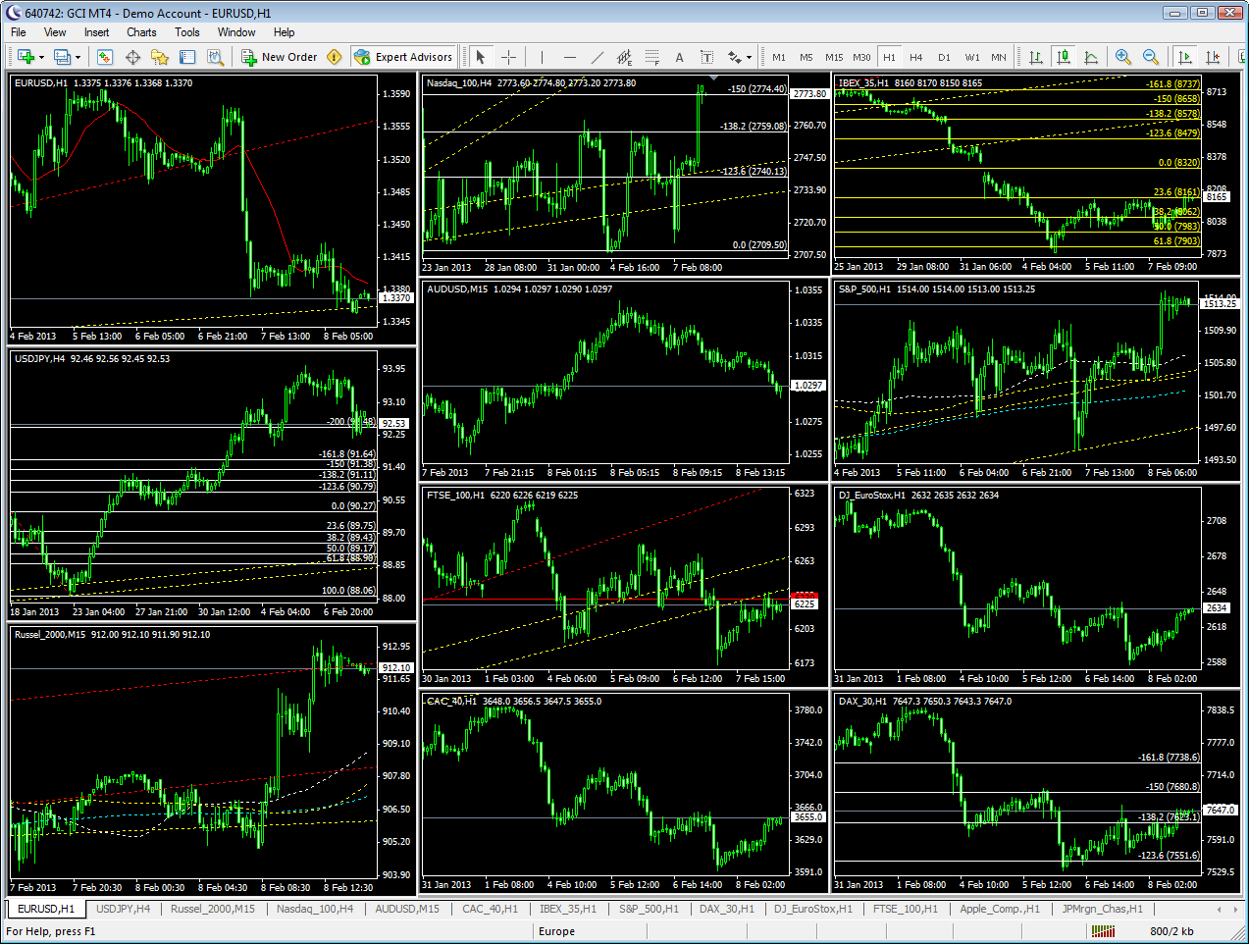
Task: Switch to the CAC_40,H1 chart tab
Action: (x=490, y=909)
